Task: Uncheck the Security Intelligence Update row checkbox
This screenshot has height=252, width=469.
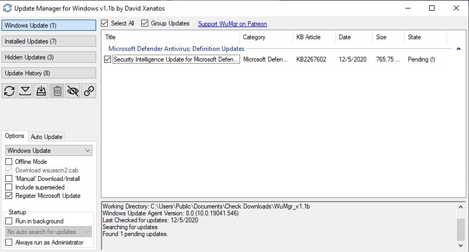Action: point(107,59)
